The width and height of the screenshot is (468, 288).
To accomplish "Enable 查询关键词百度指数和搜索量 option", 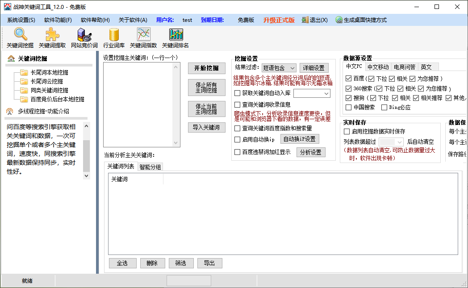I will point(237,128).
